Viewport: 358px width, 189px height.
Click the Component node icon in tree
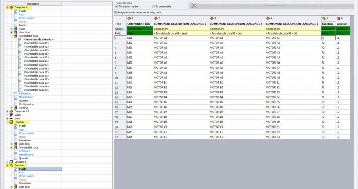pyautogui.click(x=11, y=7)
